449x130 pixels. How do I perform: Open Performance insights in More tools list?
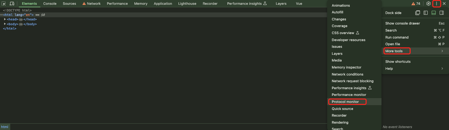tap(354, 88)
